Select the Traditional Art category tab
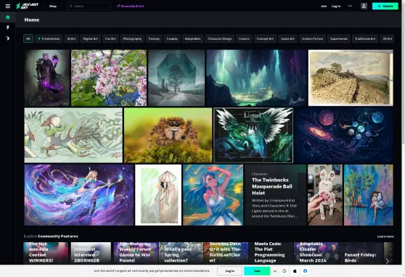Image resolution: width=405 pixels, height=277 pixels. click(x=365, y=38)
